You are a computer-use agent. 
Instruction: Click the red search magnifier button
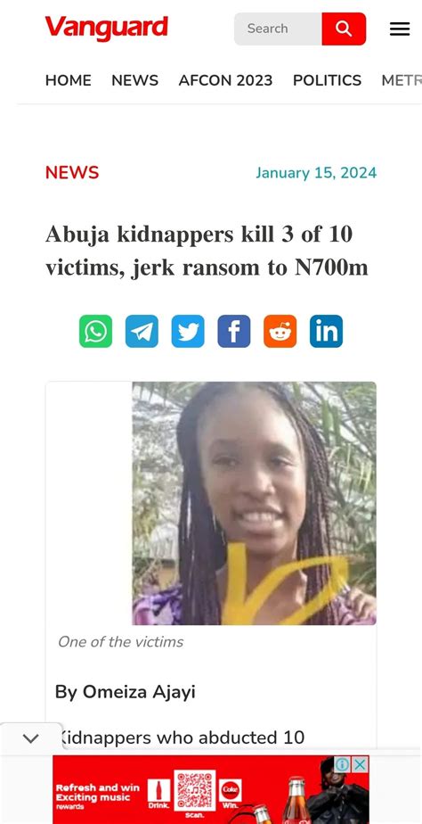344,29
